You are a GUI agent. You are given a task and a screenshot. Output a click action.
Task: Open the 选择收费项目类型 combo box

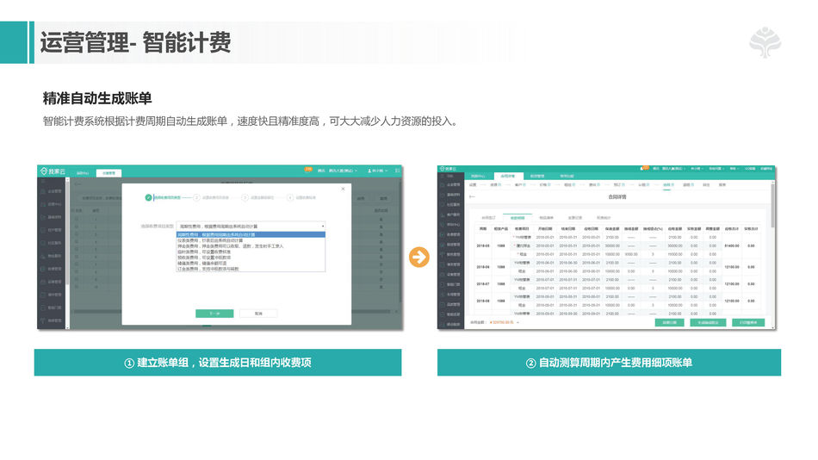[x=251, y=226]
